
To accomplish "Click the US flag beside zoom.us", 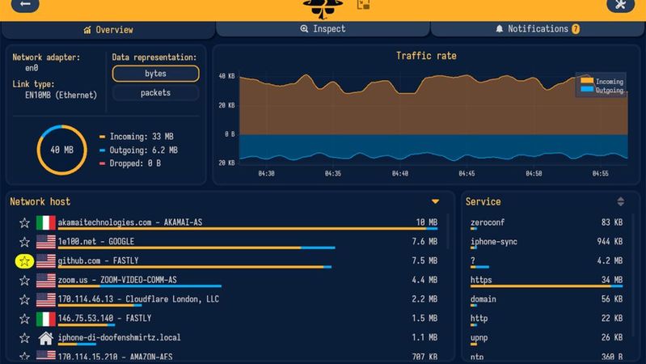I will coord(45,280).
